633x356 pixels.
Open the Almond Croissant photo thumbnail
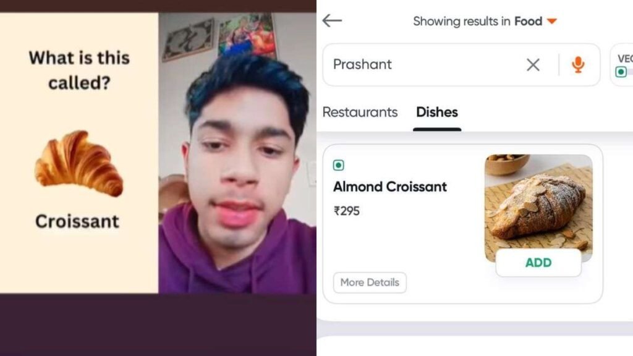(x=538, y=208)
